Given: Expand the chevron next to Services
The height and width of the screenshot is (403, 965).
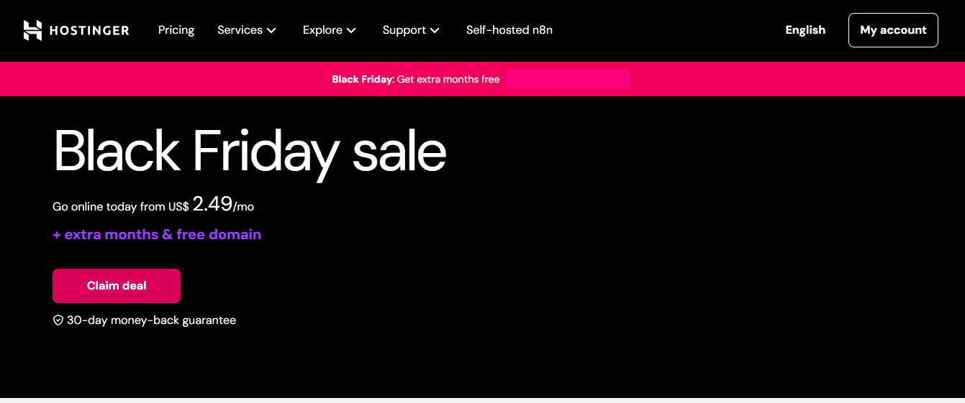Looking at the screenshot, I should (271, 30).
